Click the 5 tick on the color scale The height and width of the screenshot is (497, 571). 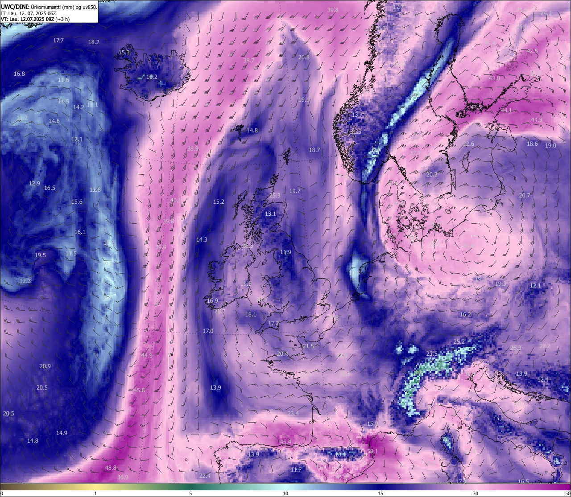[x=190, y=493]
